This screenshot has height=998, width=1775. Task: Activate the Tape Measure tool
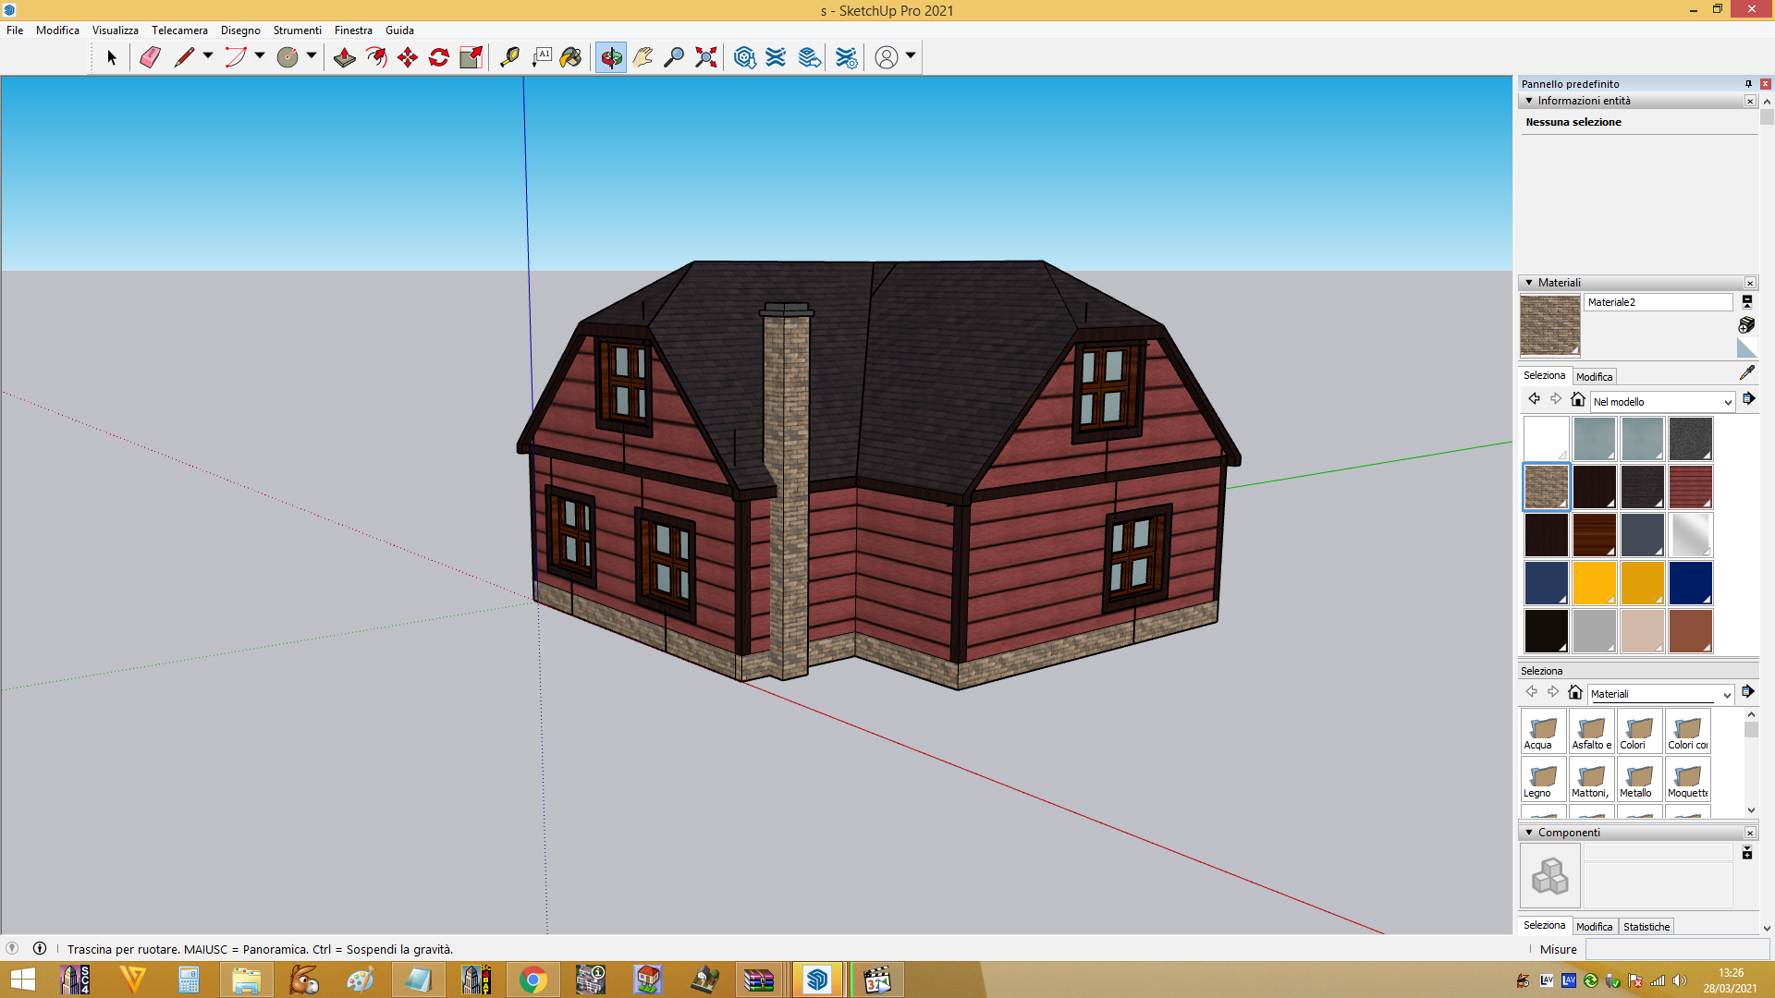[509, 57]
